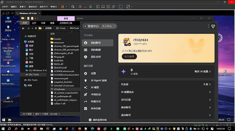The image size is (235, 131).
Task: Click the 管理 contextual tab in Explorer
Action: (66, 19)
